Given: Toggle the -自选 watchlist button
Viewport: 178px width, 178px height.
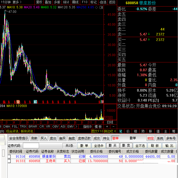Looking at the screenshot, I should pyautogui.click(x=103, y=2).
